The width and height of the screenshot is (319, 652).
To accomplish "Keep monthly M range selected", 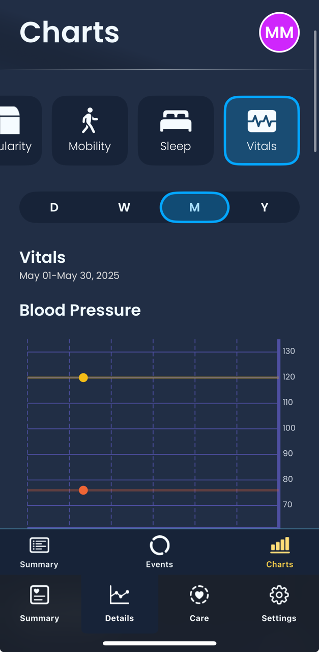I will pos(194,207).
